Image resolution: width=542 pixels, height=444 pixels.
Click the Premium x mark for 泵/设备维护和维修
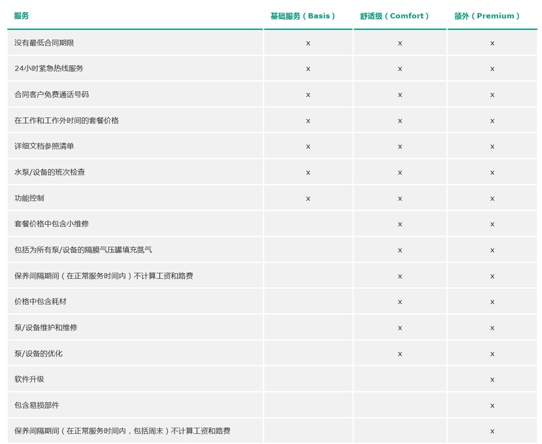pos(492,328)
